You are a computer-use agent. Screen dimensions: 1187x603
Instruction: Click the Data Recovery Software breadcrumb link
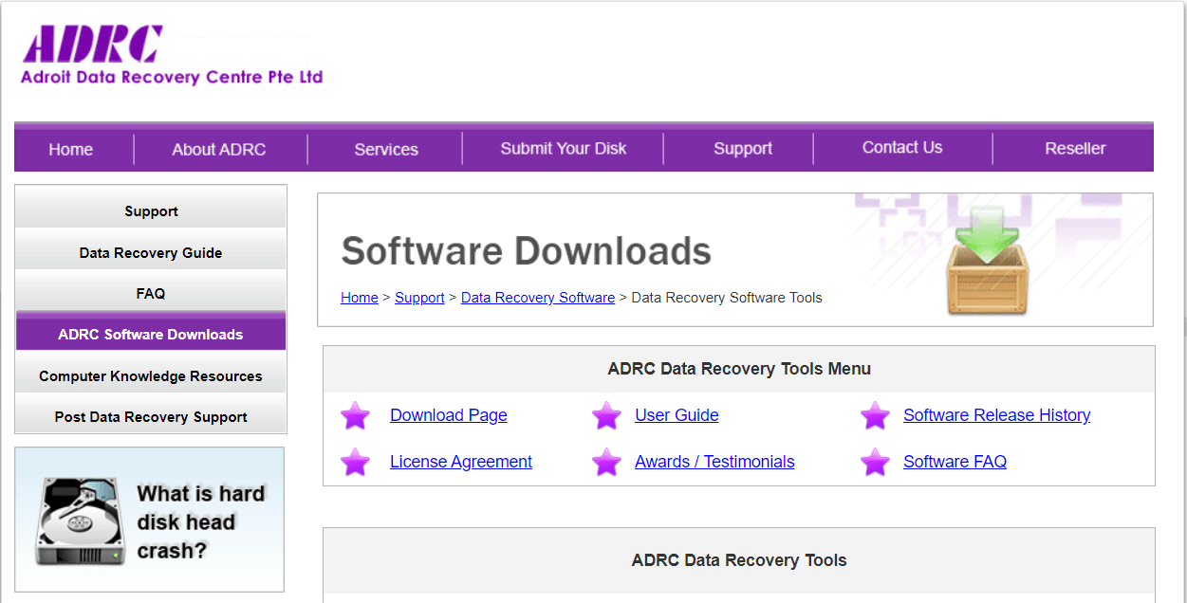coord(538,298)
